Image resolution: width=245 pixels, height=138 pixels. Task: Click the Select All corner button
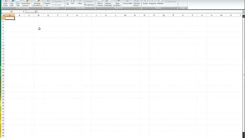[x=3, y=15]
